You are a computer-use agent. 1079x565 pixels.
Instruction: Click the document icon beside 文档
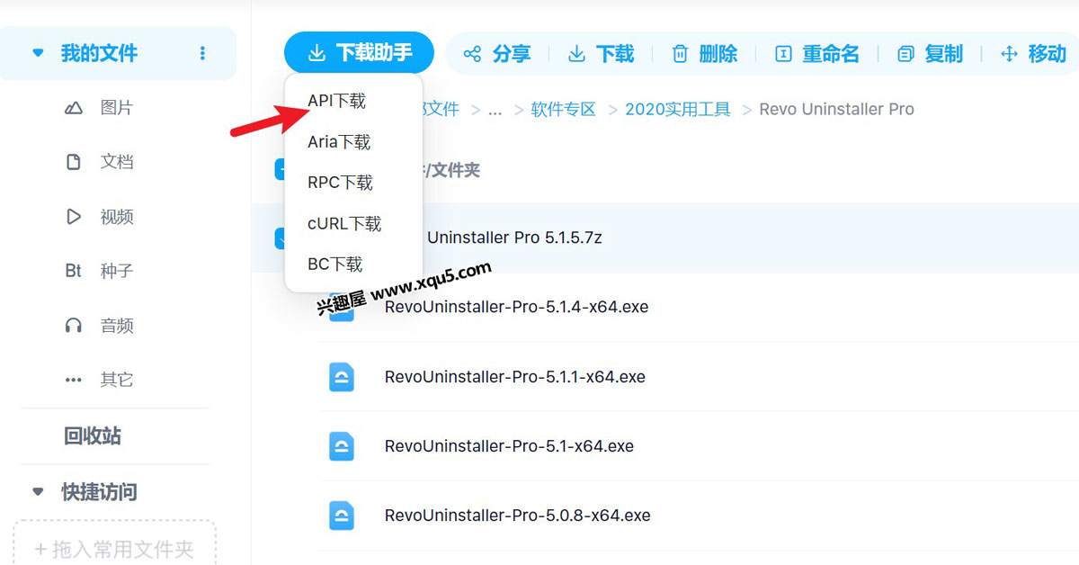pyautogui.click(x=74, y=162)
